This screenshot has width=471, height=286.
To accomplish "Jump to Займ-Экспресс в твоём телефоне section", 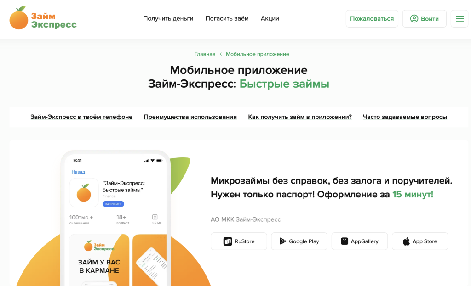I will click(81, 117).
